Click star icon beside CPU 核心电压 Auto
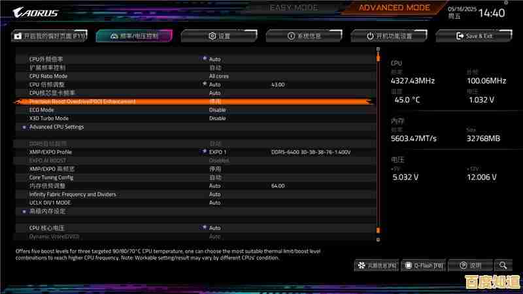 click(204, 228)
